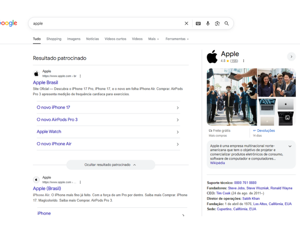The width and height of the screenshot is (300, 225).
Task: Open the iPhone sitelink text
Action: (44, 213)
